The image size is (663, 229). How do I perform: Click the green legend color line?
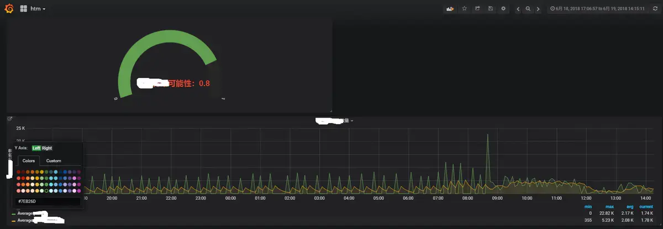(x=14, y=213)
